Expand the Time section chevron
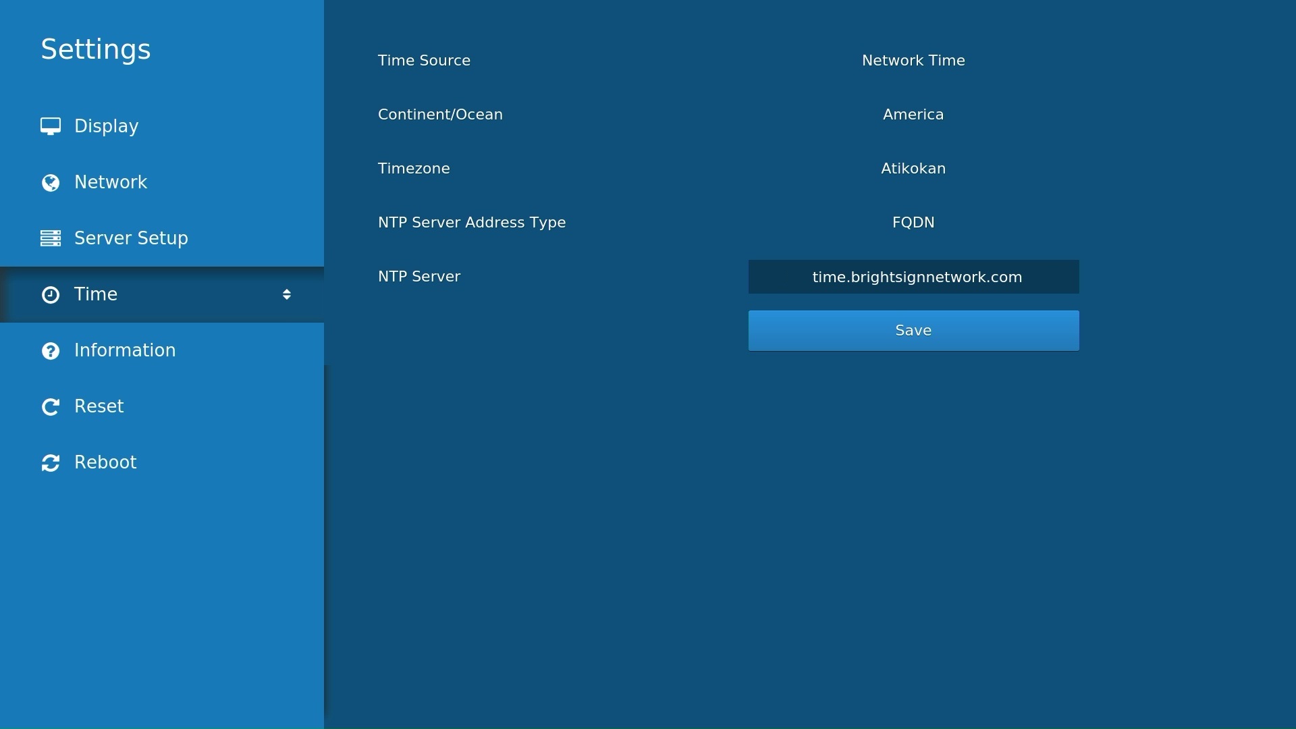This screenshot has width=1296, height=729. click(x=286, y=294)
